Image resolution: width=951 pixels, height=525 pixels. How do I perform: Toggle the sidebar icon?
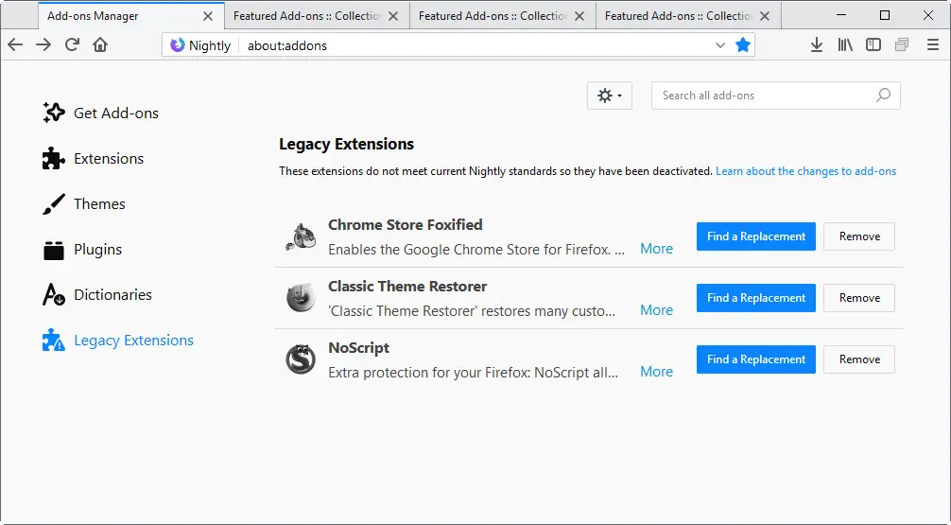873,44
